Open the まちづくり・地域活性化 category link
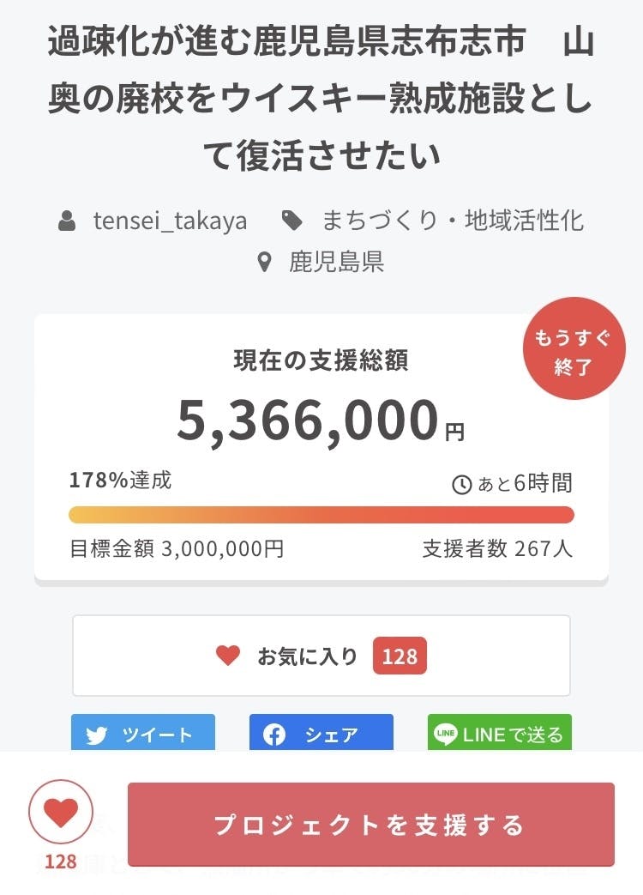This screenshot has height=895, width=643. pos(453,221)
